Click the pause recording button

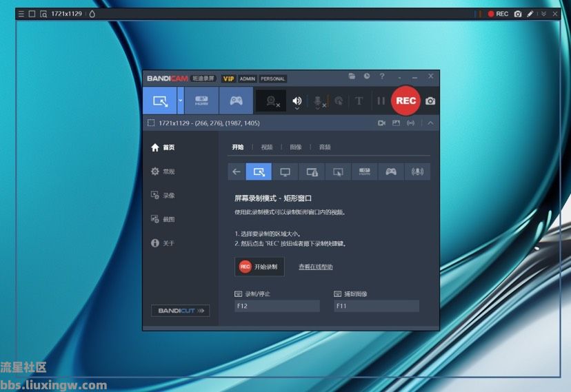[381, 101]
